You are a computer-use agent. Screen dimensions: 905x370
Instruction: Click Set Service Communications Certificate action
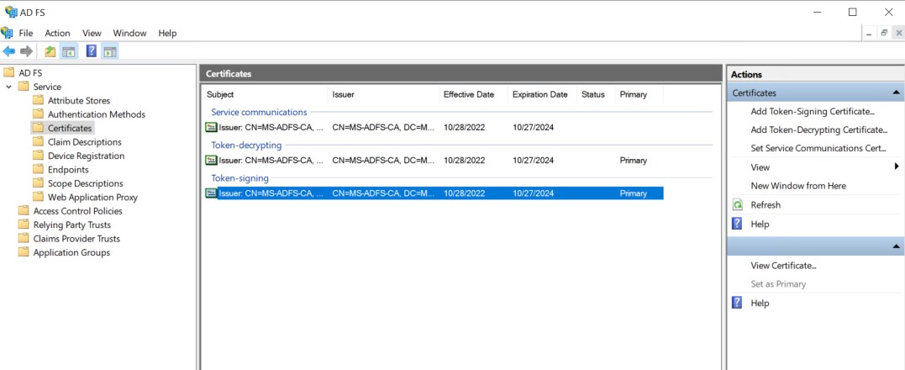[x=818, y=148]
